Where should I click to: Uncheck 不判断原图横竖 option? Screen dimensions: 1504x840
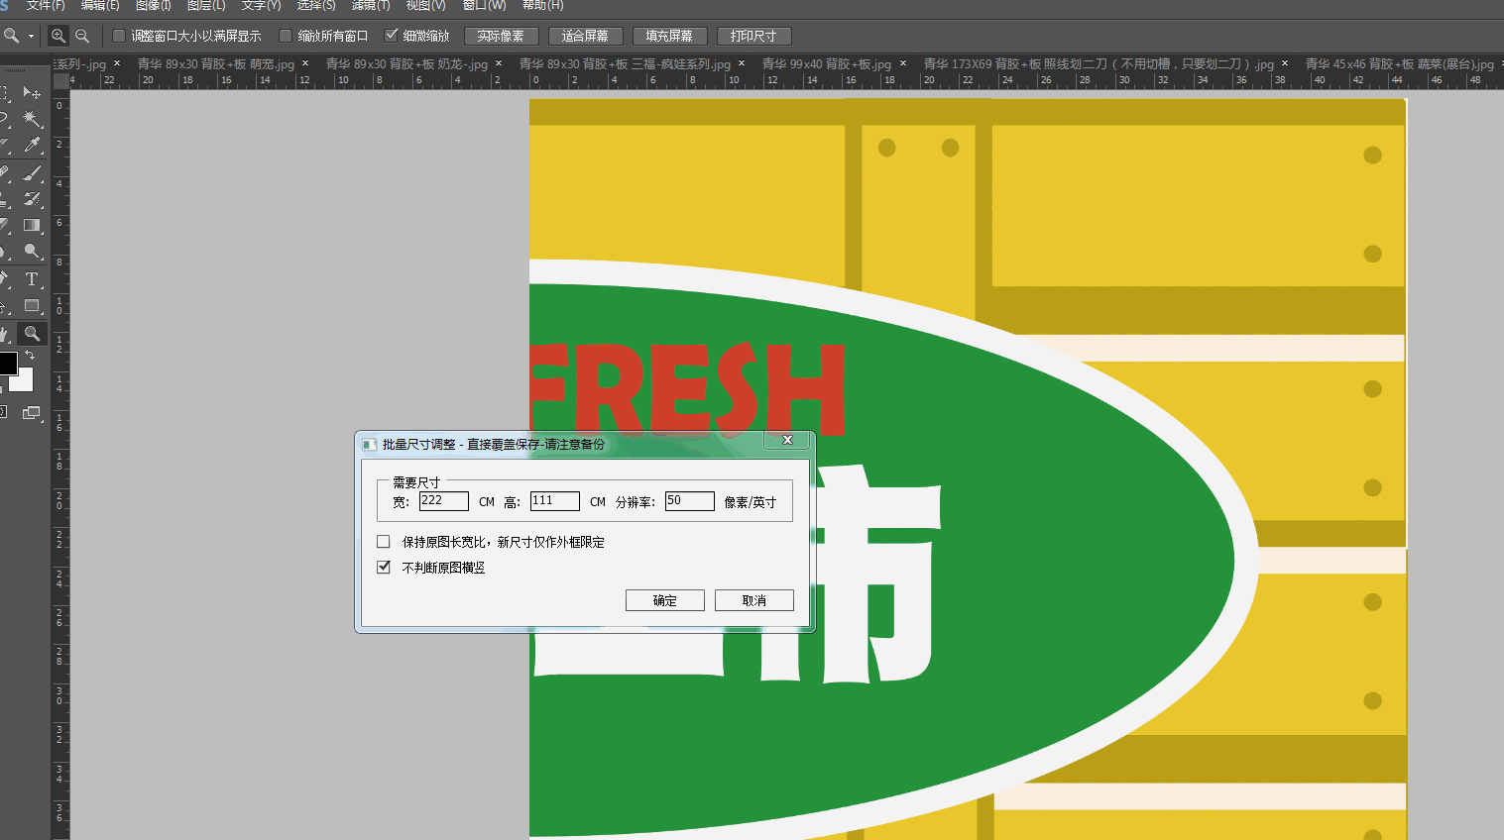384,568
